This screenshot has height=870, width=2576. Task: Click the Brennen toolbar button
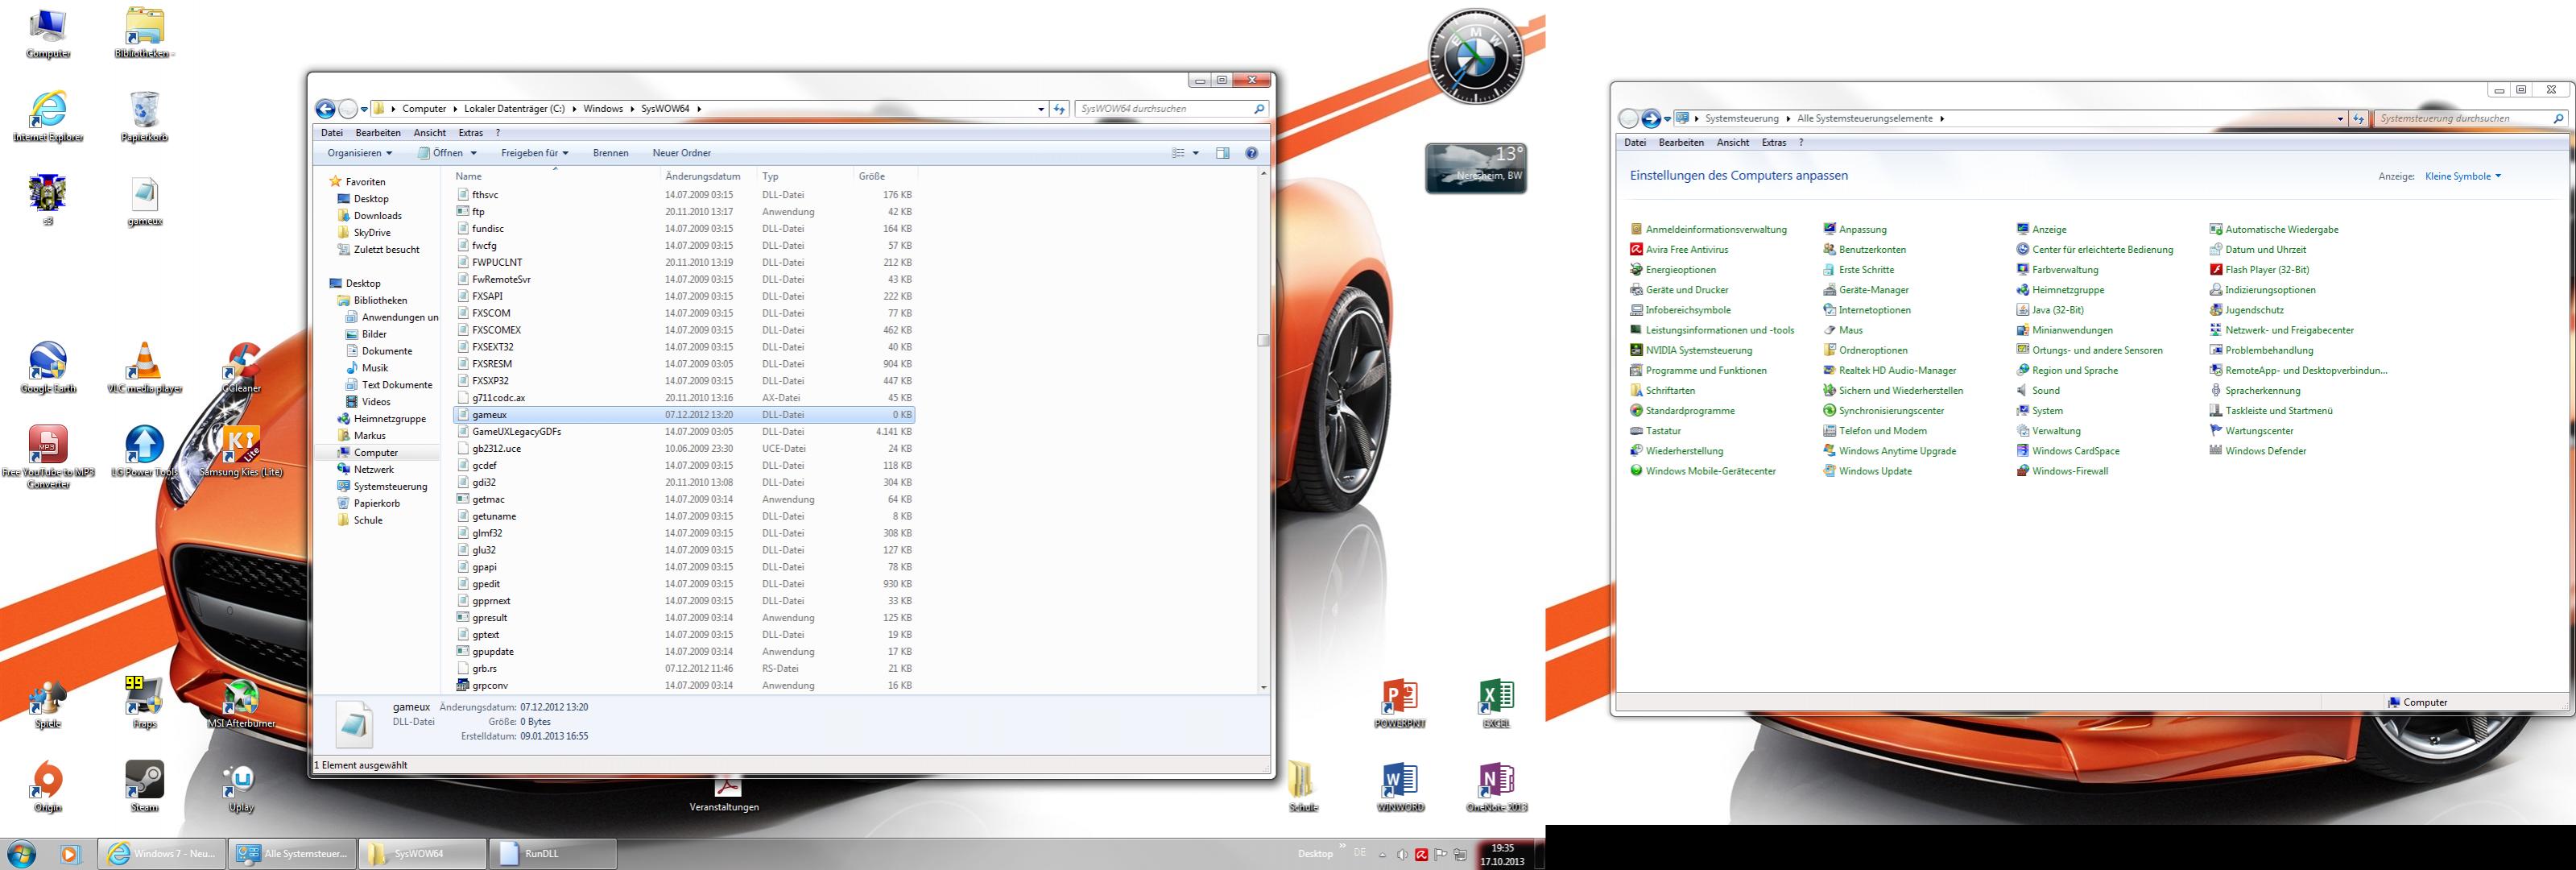tap(610, 153)
